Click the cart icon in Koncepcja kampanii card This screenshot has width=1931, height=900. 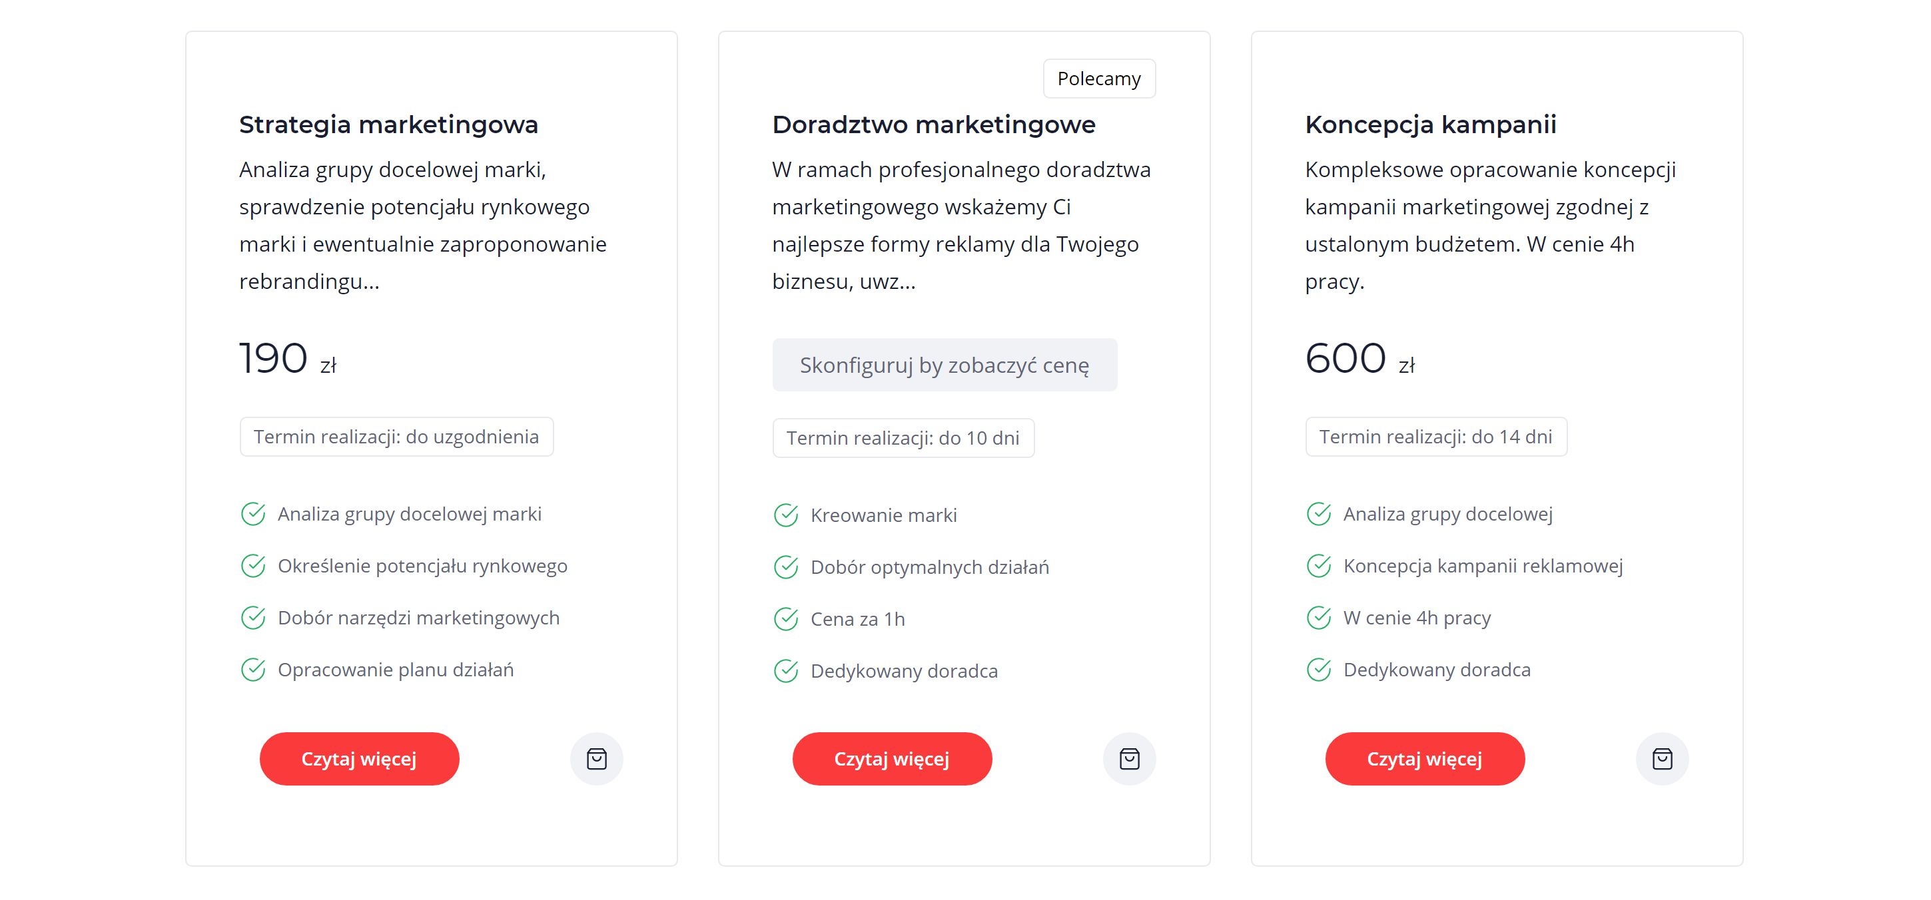coord(1663,758)
